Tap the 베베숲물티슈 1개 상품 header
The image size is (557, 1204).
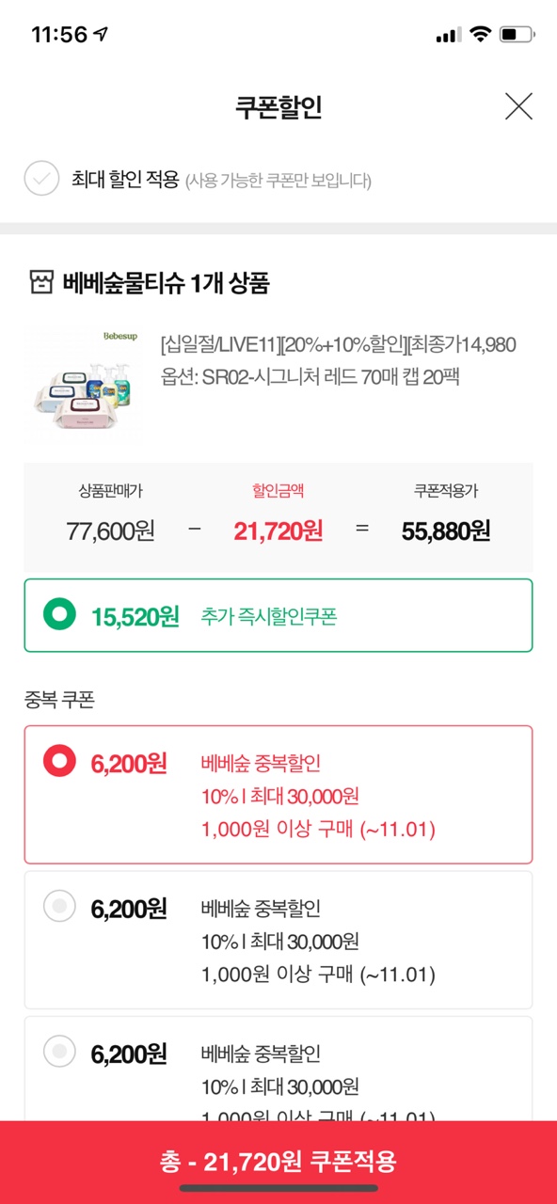click(166, 283)
